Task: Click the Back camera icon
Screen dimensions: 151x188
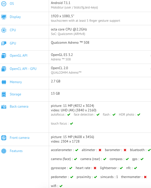Action: [x=4, y=107]
